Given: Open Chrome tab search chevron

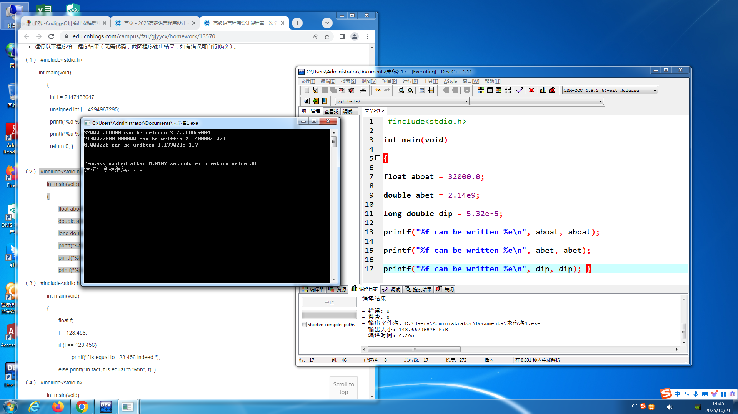Looking at the screenshot, I should click(x=327, y=23).
